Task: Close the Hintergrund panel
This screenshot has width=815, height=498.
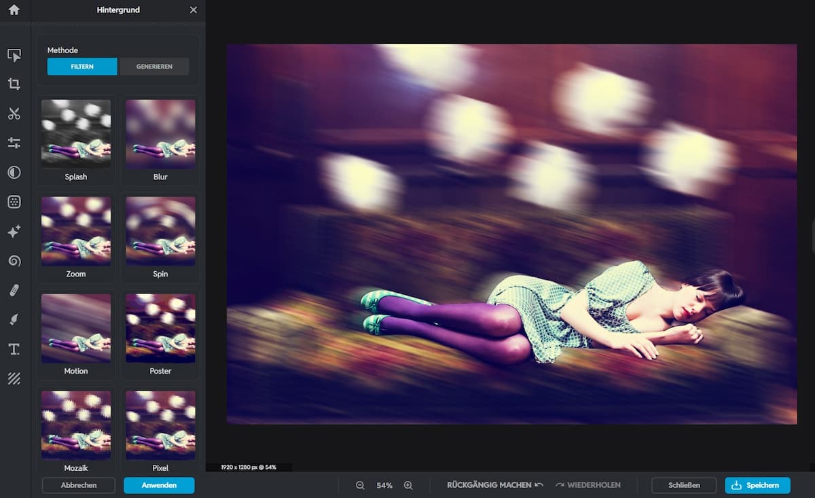Action: [x=193, y=10]
